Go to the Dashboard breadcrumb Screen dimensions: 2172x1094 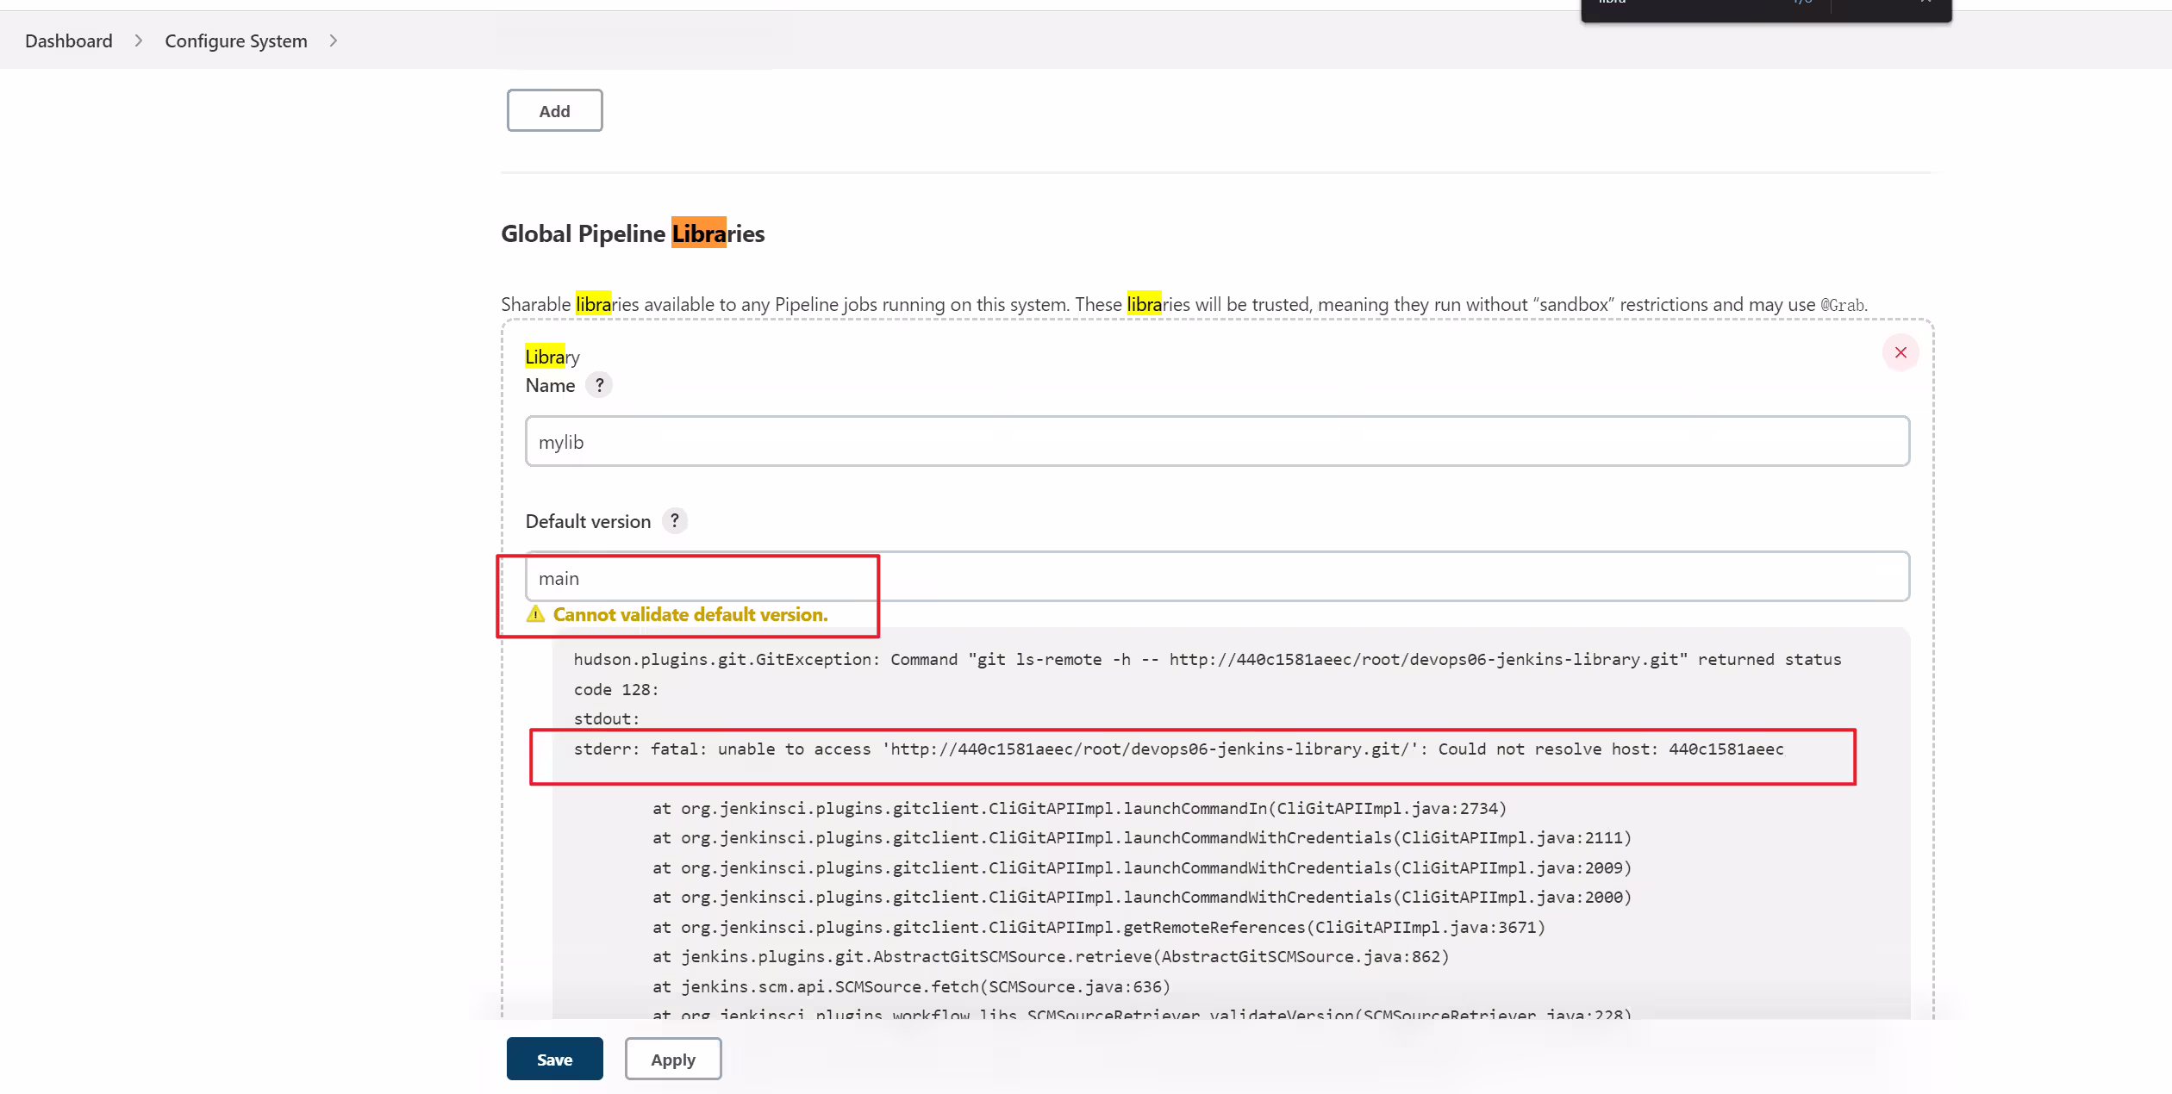[x=69, y=41]
